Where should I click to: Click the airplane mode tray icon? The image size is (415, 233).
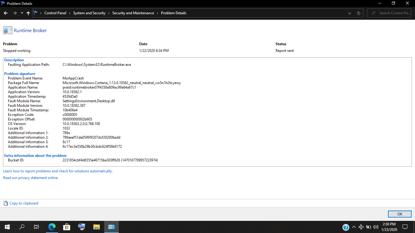click(x=361, y=227)
